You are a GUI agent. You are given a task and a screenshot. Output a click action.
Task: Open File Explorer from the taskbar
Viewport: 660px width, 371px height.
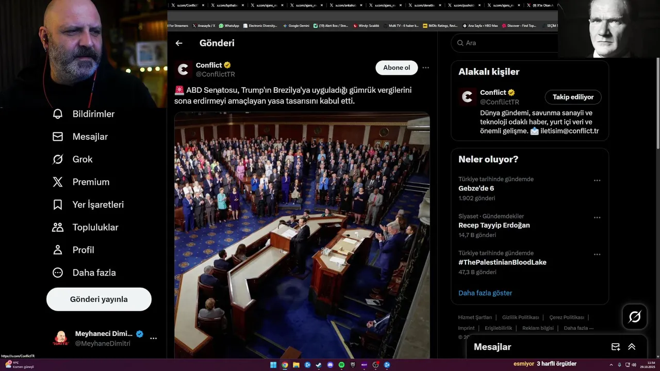click(x=296, y=365)
